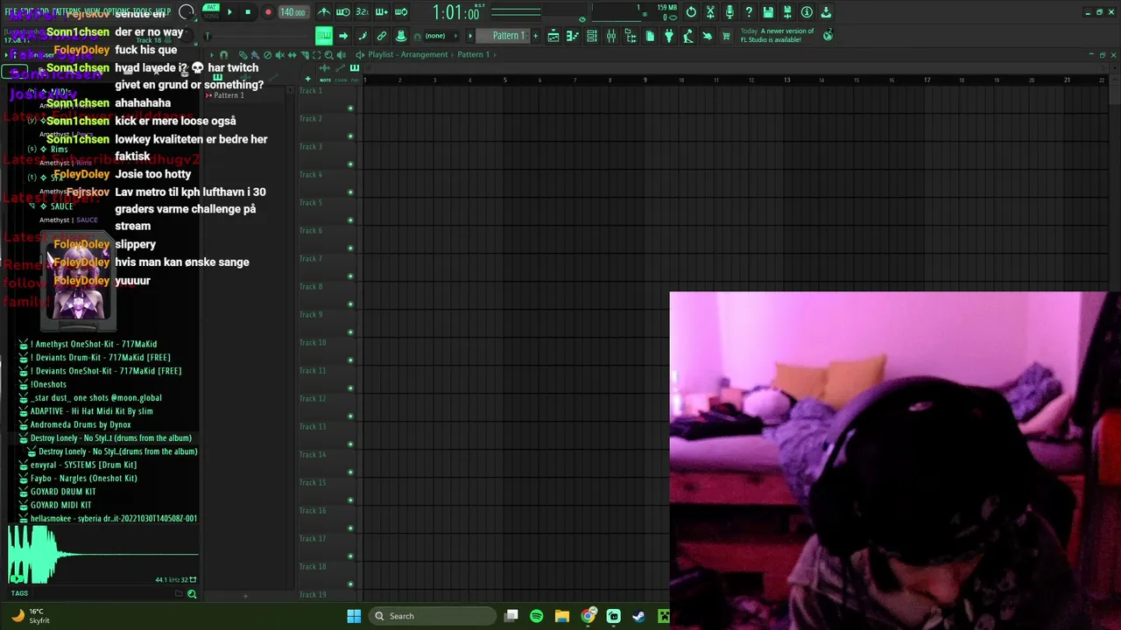Toggle wait-for-input before recording
The width and height of the screenshot is (1121, 630).
(343, 12)
